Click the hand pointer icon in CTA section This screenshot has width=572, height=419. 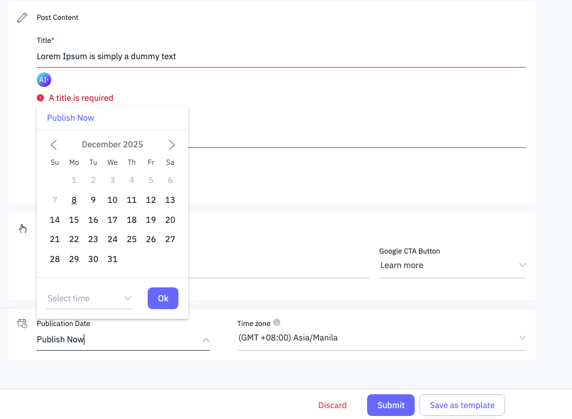coord(22,228)
